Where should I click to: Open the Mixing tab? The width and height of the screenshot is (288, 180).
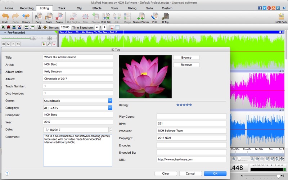[132, 8]
